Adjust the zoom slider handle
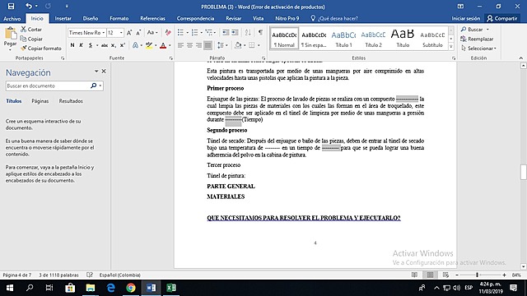 click(477, 275)
